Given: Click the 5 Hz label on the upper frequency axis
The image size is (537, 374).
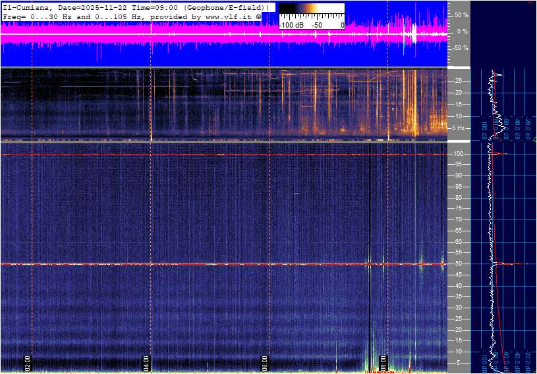Looking at the screenshot, I should coord(461,128).
